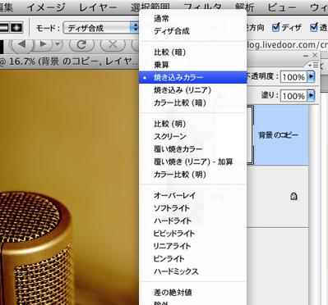Screen dimensions: 328x305
Task: Click the document title showing 16.7%
Action: pos(69,61)
